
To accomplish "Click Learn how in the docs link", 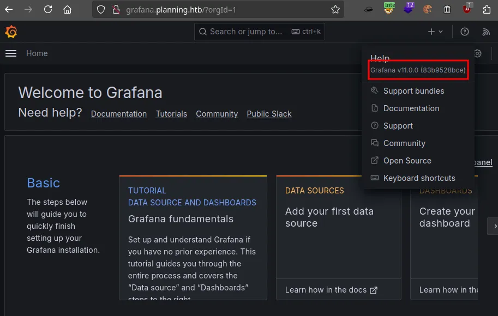I will coord(331,290).
